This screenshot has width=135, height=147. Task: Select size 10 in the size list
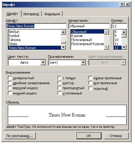pos(118,40)
